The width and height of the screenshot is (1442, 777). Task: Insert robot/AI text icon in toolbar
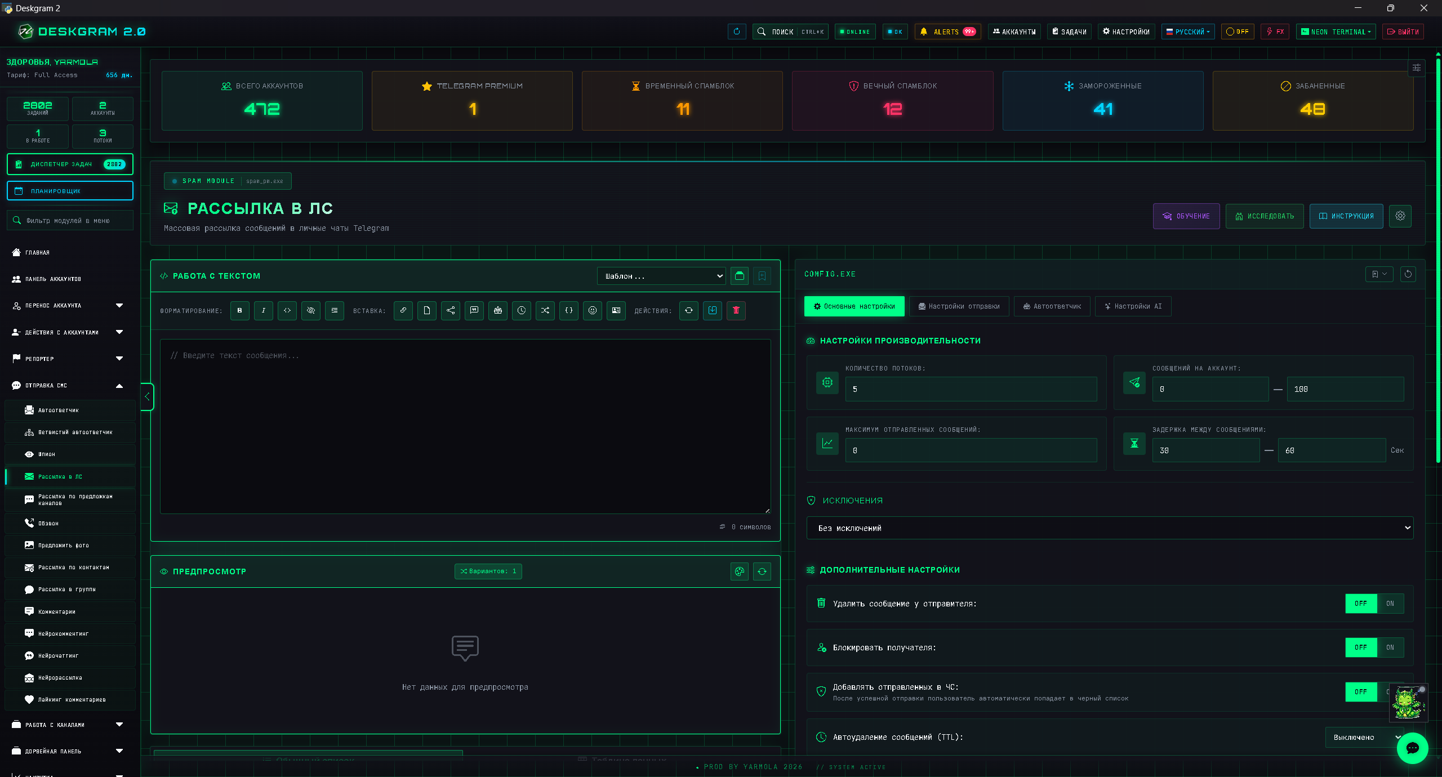498,310
